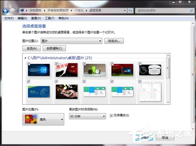Uncheck the white settings list wallpaper checkbox
The height and width of the screenshot is (146, 196).
pos(140,82)
